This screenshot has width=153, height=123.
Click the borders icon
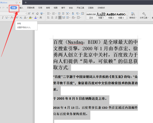tap(78, 17)
